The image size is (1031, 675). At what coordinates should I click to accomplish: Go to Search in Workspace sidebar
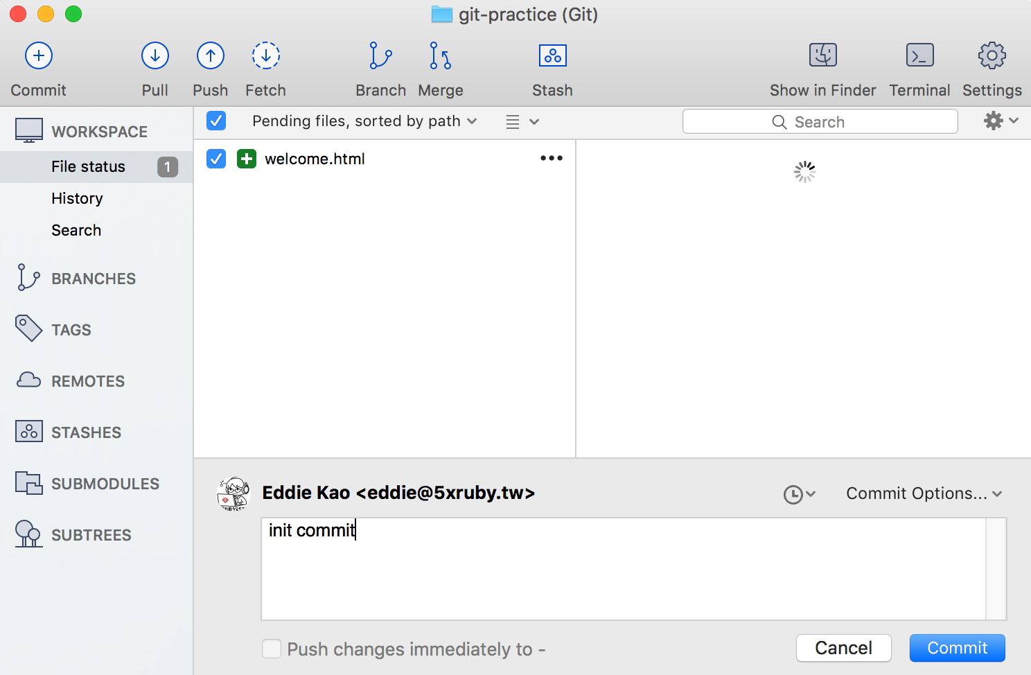pos(76,230)
